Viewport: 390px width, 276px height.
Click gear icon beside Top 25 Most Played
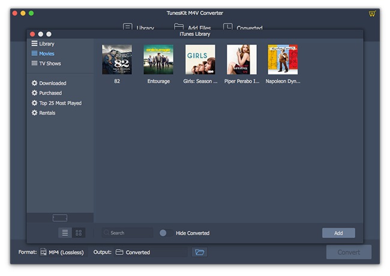click(34, 103)
